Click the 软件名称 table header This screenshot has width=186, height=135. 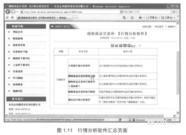pos(83,52)
